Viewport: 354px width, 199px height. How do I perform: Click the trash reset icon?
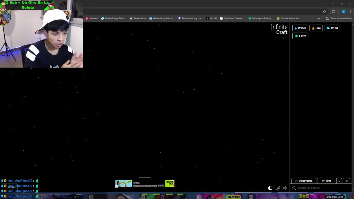pos(347,181)
